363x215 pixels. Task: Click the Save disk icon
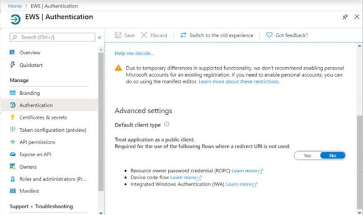click(118, 35)
